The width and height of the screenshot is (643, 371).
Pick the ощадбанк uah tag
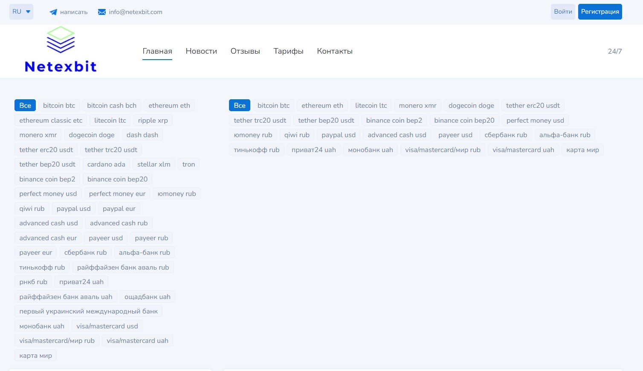pos(148,297)
